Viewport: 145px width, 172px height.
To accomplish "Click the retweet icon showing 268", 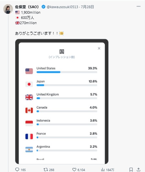I will pyautogui.click(x=45, y=170).
